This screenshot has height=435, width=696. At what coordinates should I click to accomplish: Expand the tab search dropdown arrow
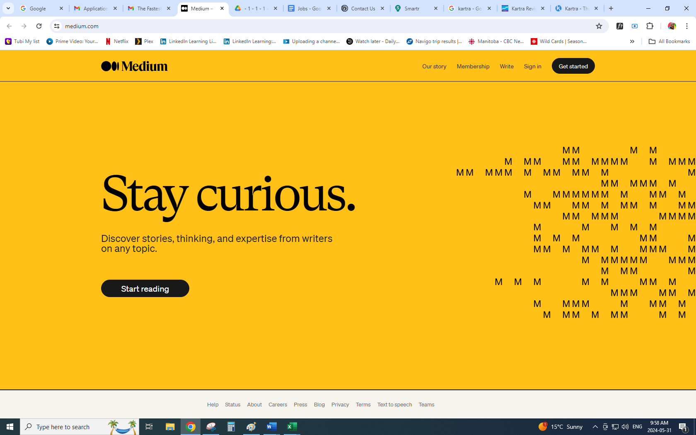8,8
